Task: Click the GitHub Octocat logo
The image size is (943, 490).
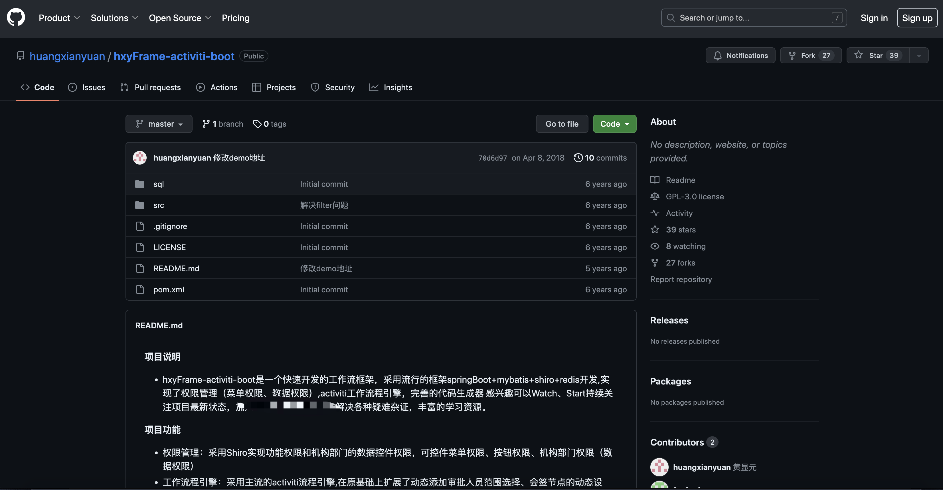Action: point(16,18)
